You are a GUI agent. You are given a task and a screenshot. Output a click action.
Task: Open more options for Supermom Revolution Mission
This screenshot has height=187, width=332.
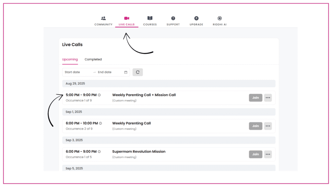pyautogui.click(x=268, y=154)
